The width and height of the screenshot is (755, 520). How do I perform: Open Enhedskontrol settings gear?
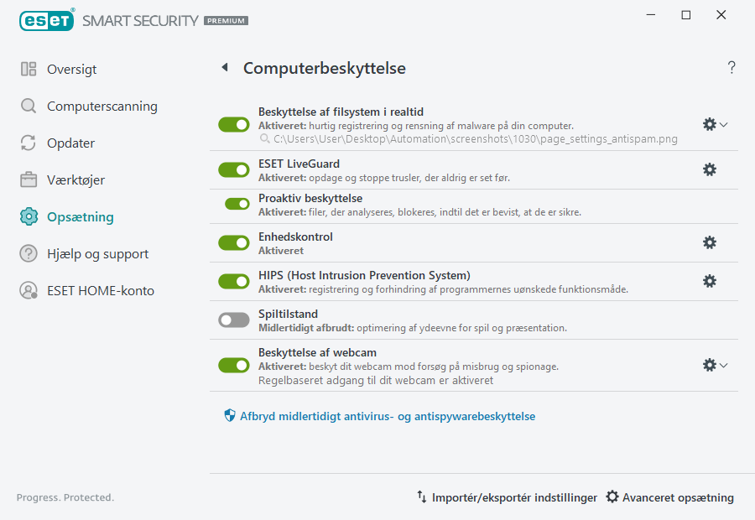710,242
